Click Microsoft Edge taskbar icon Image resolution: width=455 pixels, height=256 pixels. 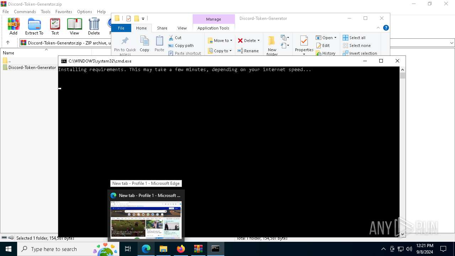[x=146, y=249]
